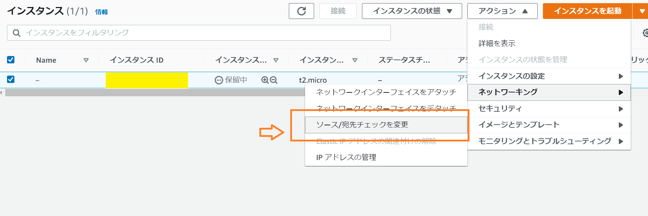This screenshot has height=216, width=648.
Task: Click the zoom-in filter icon beside 保留中
Action: (x=265, y=80)
